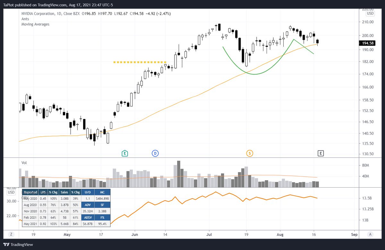Click the blue dividend "D" marker icon
Image resolution: width=385 pixels, height=250 pixels.
point(155,153)
